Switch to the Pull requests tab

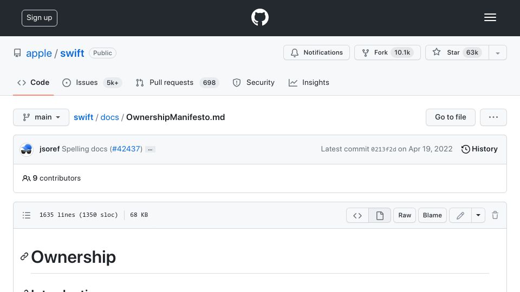pyautogui.click(x=177, y=82)
